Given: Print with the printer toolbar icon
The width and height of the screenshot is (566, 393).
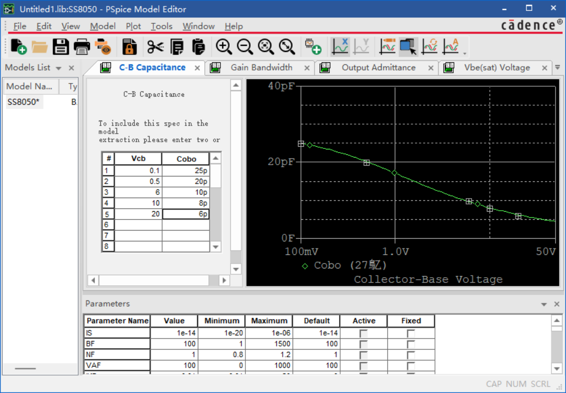Looking at the screenshot, I should [82, 47].
